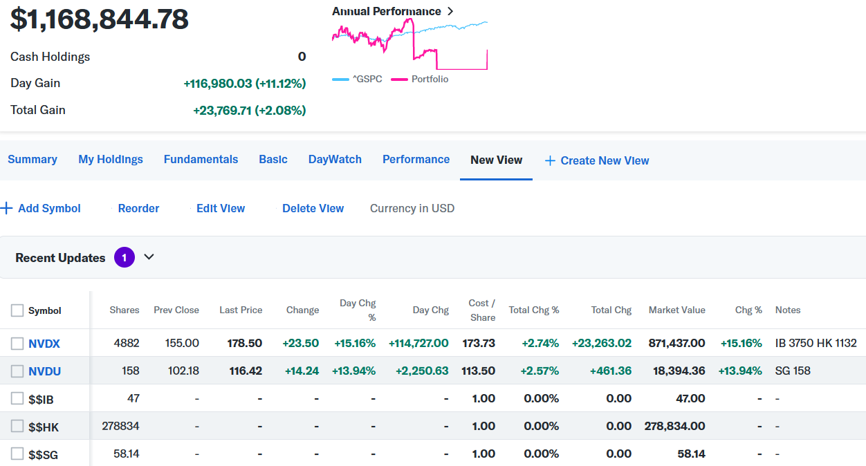Screen dimensions: 866x466
Task: Open the NVDX symbol link
Action: point(44,344)
